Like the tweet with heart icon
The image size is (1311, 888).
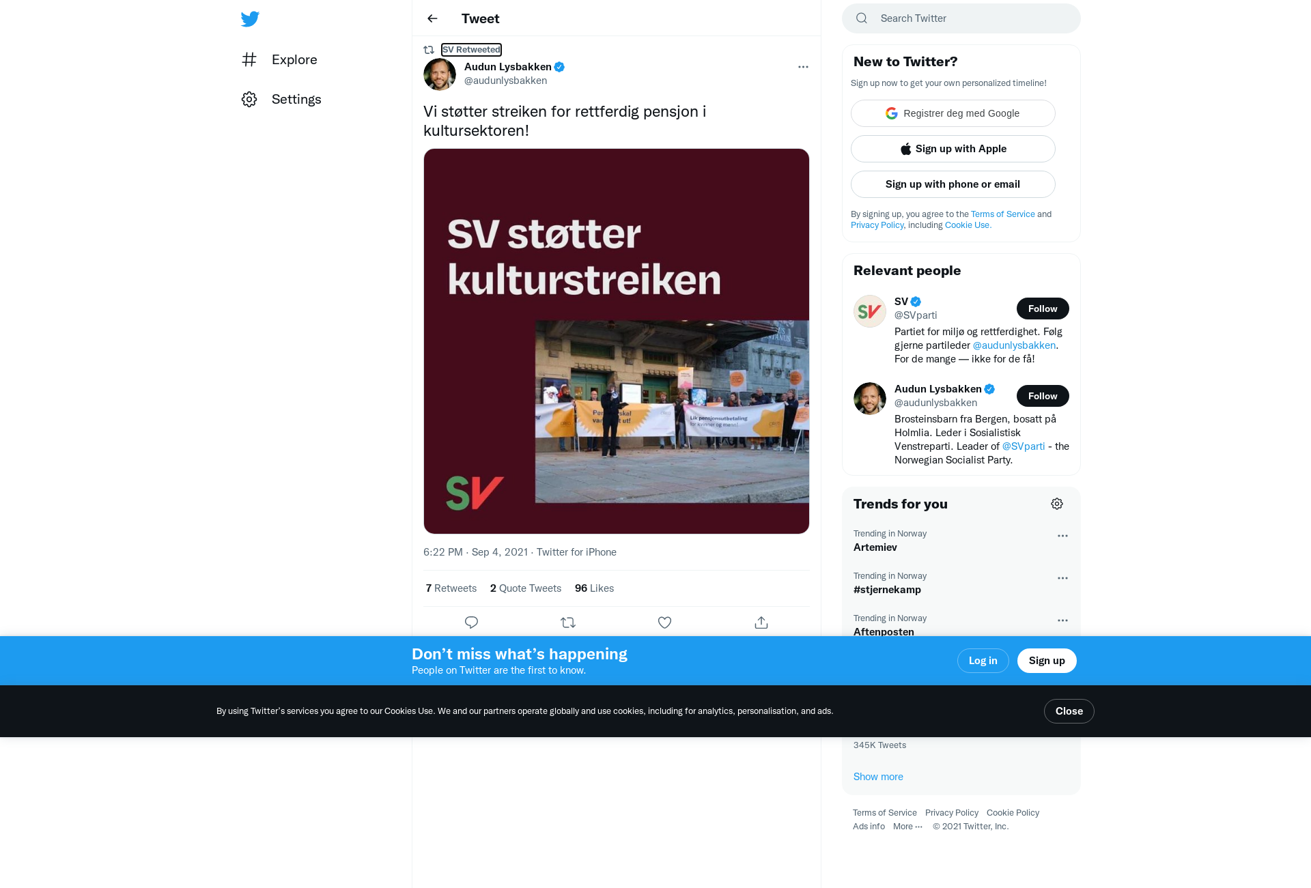[x=664, y=622]
